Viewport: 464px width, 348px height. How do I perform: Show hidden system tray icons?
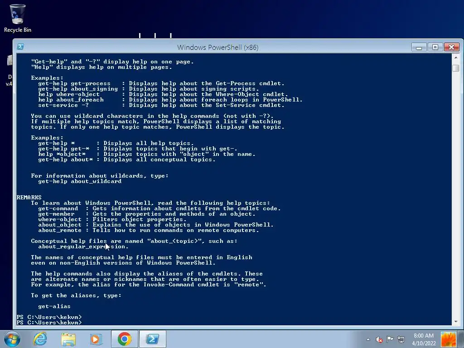[x=368, y=339]
